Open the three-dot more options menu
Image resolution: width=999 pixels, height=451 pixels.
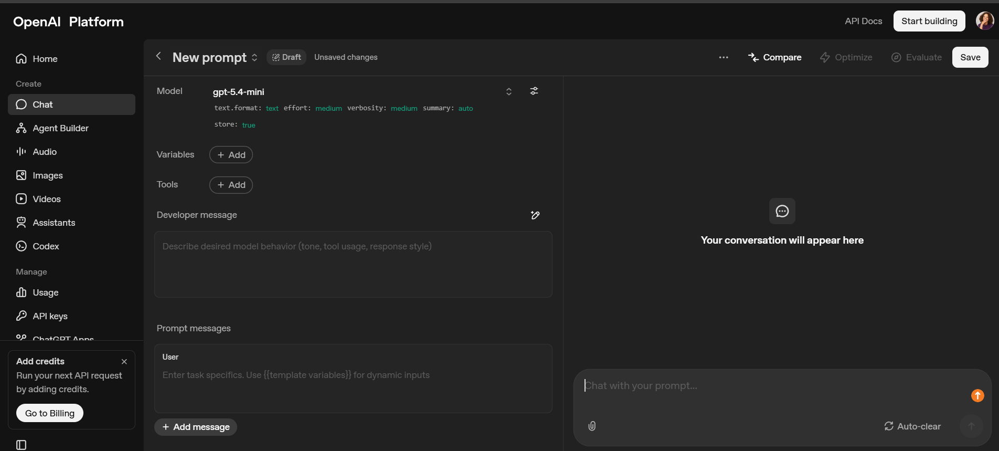tap(724, 57)
